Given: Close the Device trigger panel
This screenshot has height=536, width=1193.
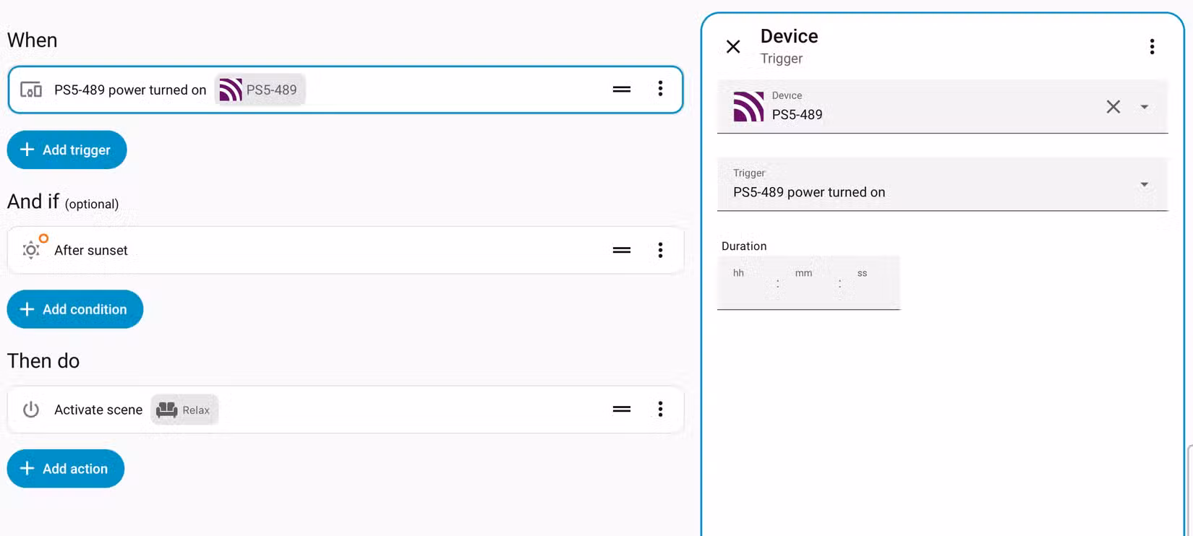Looking at the screenshot, I should pos(733,47).
